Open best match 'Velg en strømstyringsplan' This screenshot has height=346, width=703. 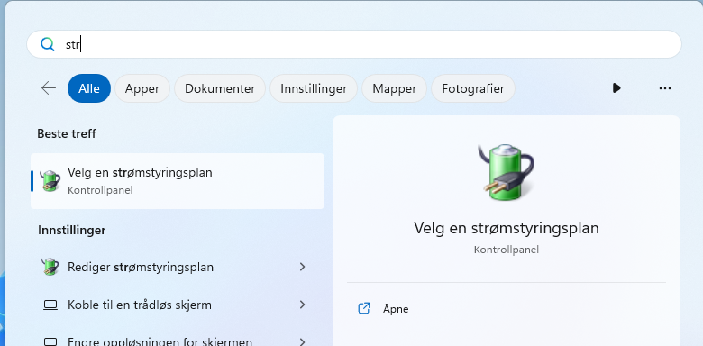coord(177,181)
